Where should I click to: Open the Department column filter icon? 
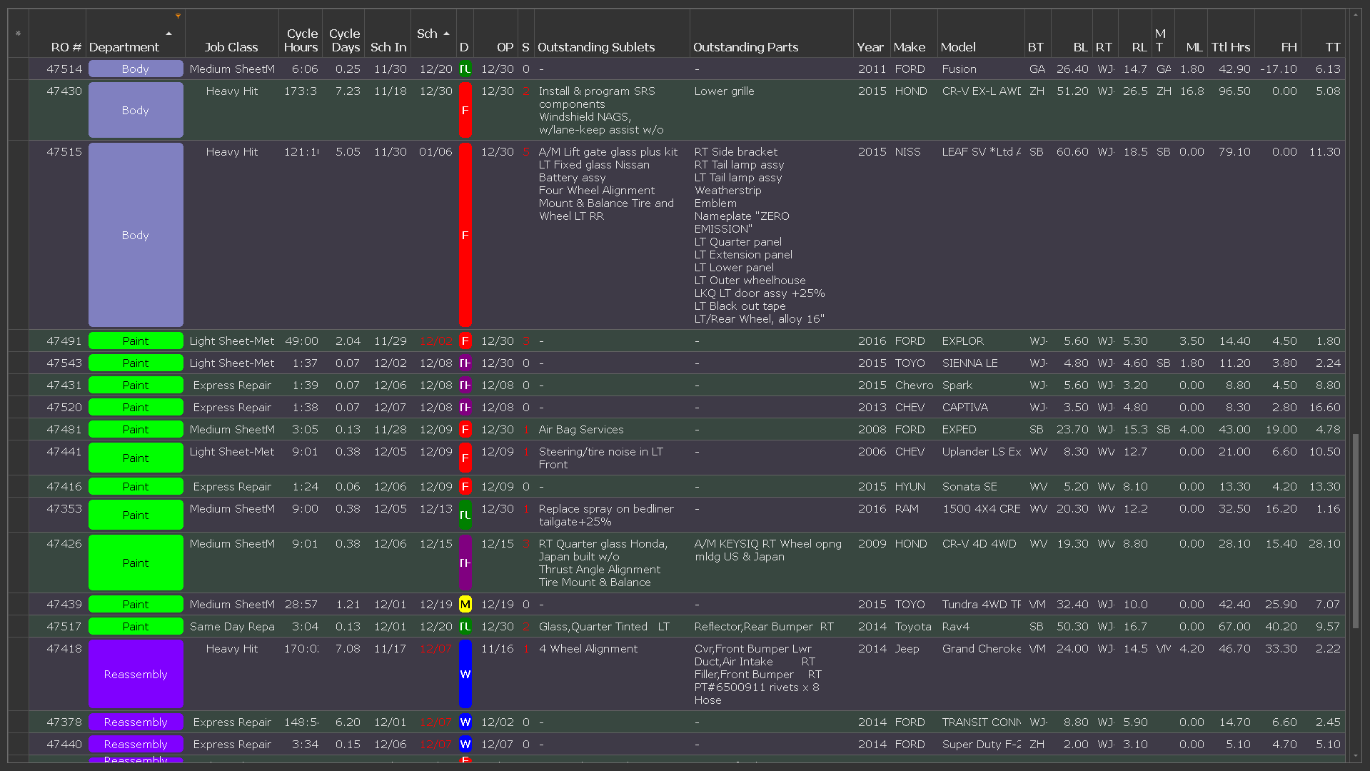pos(178,16)
